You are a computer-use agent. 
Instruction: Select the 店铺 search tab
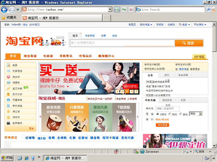[103, 36]
